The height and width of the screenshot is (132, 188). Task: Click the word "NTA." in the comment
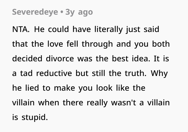pyautogui.click(x=21, y=29)
